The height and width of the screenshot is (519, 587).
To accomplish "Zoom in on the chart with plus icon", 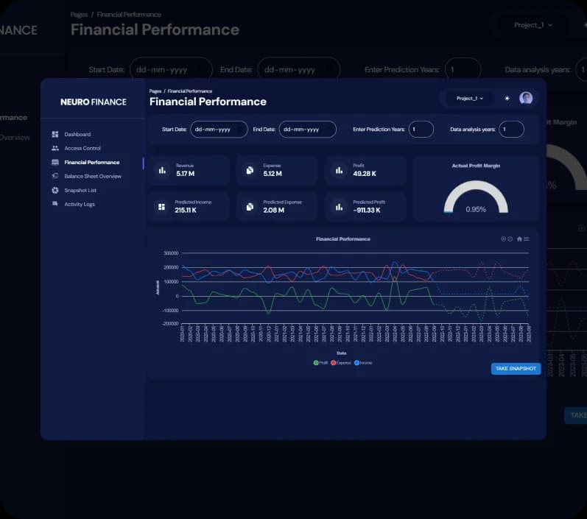I will pos(504,239).
